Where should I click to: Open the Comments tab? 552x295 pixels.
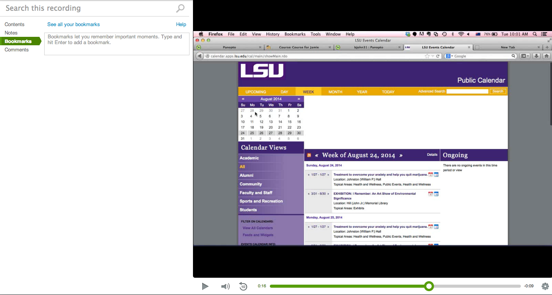[x=17, y=49]
